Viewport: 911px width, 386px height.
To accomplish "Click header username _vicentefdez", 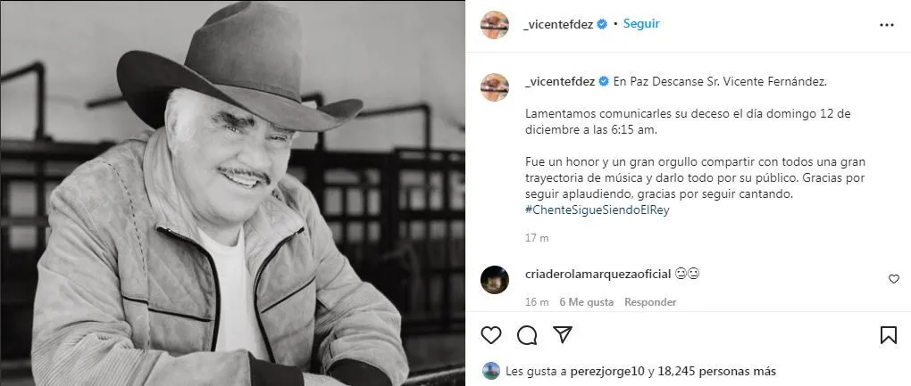I will click(x=558, y=24).
